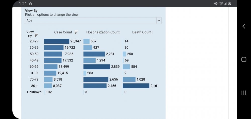Click the 40-49 age row label

(x=34, y=61)
